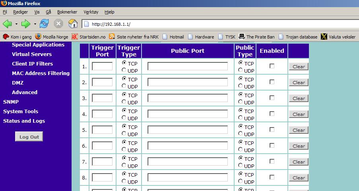The width and height of the screenshot is (359, 191).
Task: Open the Hjelp menu
Action: point(109,12)
